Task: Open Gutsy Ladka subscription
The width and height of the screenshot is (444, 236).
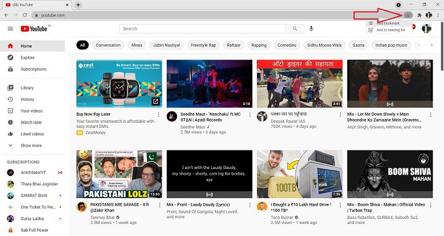Action: (32, 219)
